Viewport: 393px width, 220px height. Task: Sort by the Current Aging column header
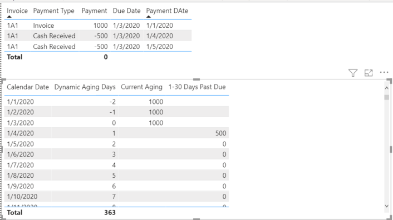click(x=141, y=87)
